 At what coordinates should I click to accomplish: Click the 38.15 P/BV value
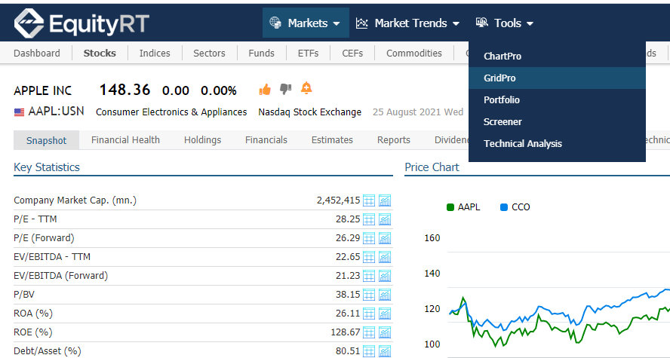tap(348, 295)
